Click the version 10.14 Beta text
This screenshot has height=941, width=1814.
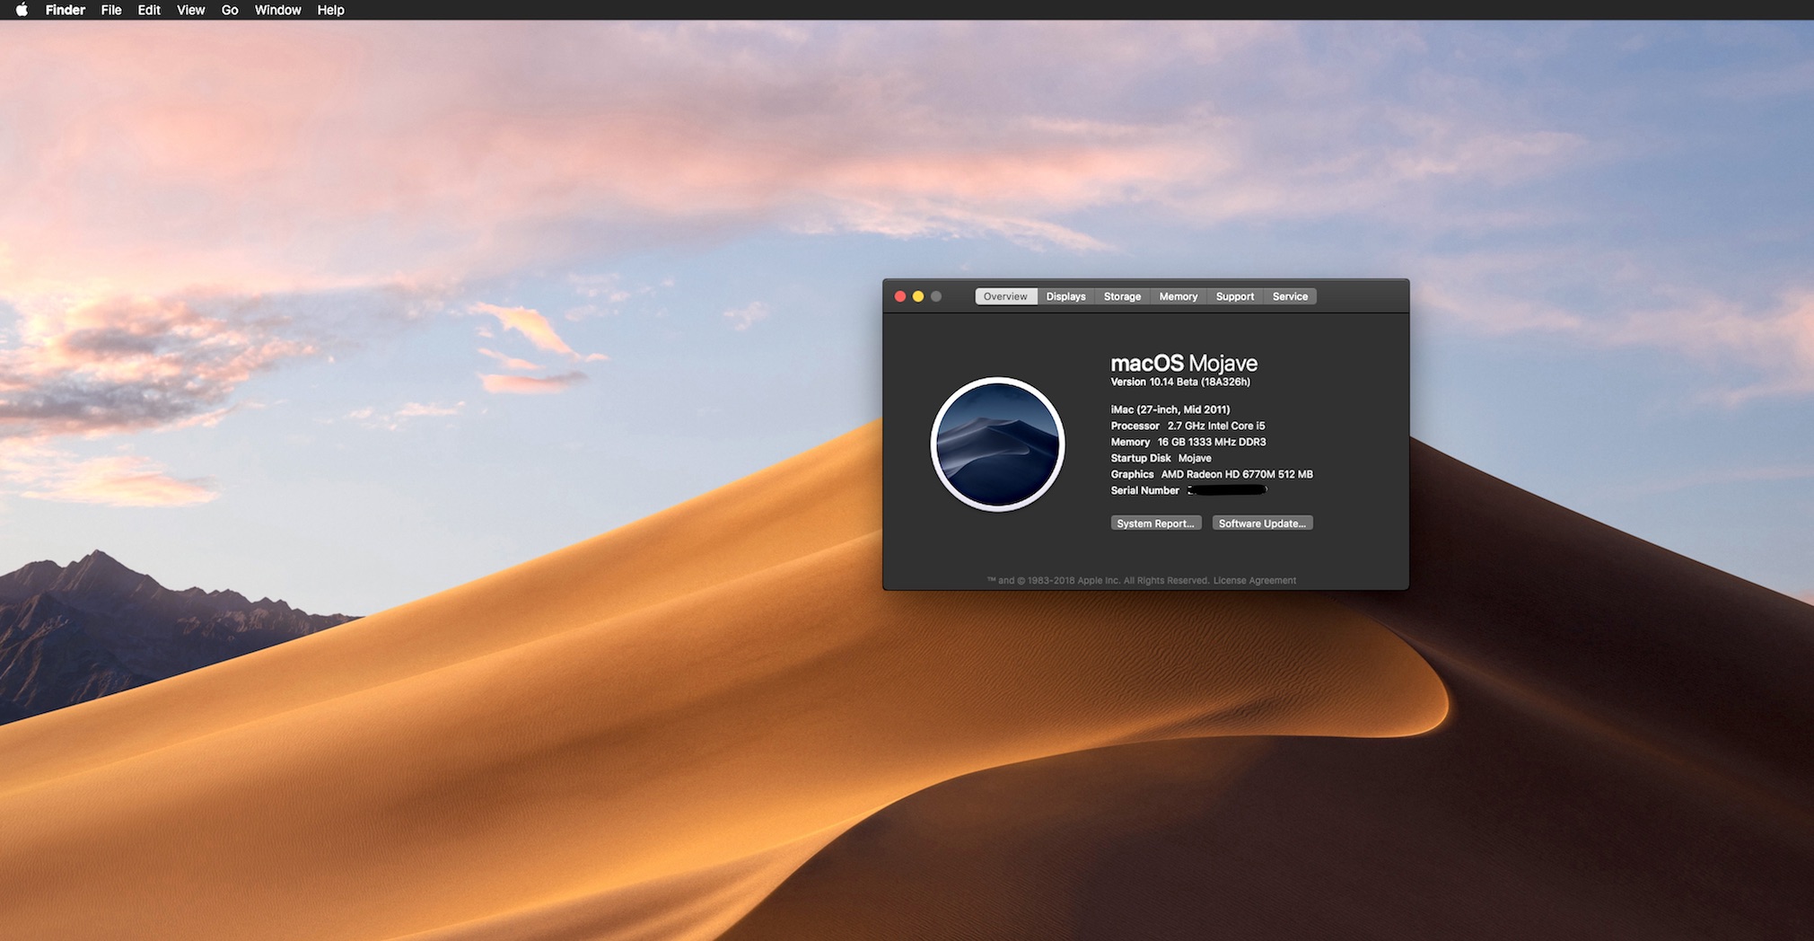tap(1180, 382)
